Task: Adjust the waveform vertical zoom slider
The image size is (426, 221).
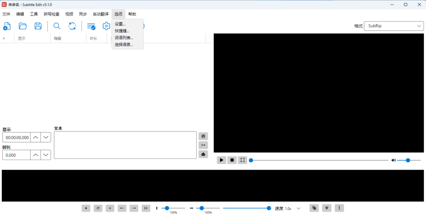Action: pyautogui.click(x=173, y=208)
